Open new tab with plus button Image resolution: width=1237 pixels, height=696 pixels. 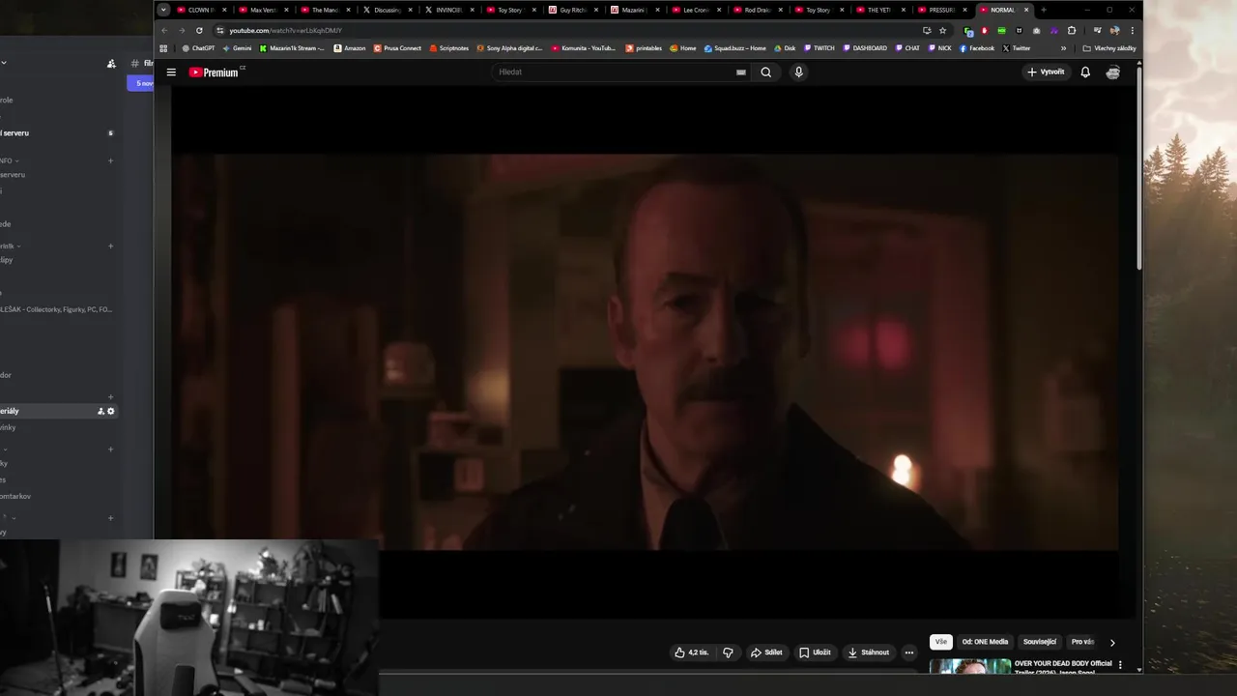pyautogui.click(x=1043, y=10)
